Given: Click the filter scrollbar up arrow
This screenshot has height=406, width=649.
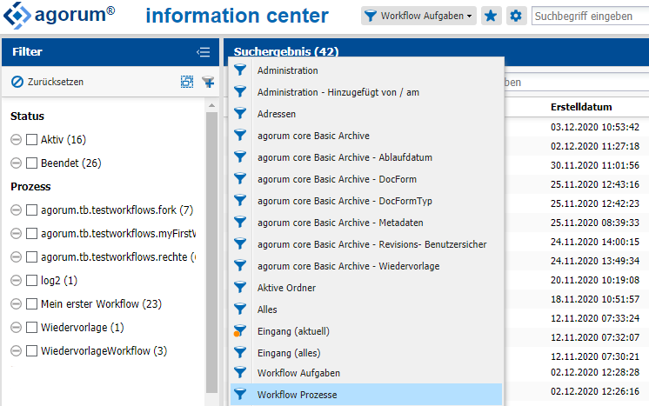Looking at the screenshot, I should point(211,106).
